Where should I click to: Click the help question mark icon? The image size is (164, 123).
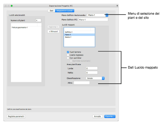coord(117,6)
